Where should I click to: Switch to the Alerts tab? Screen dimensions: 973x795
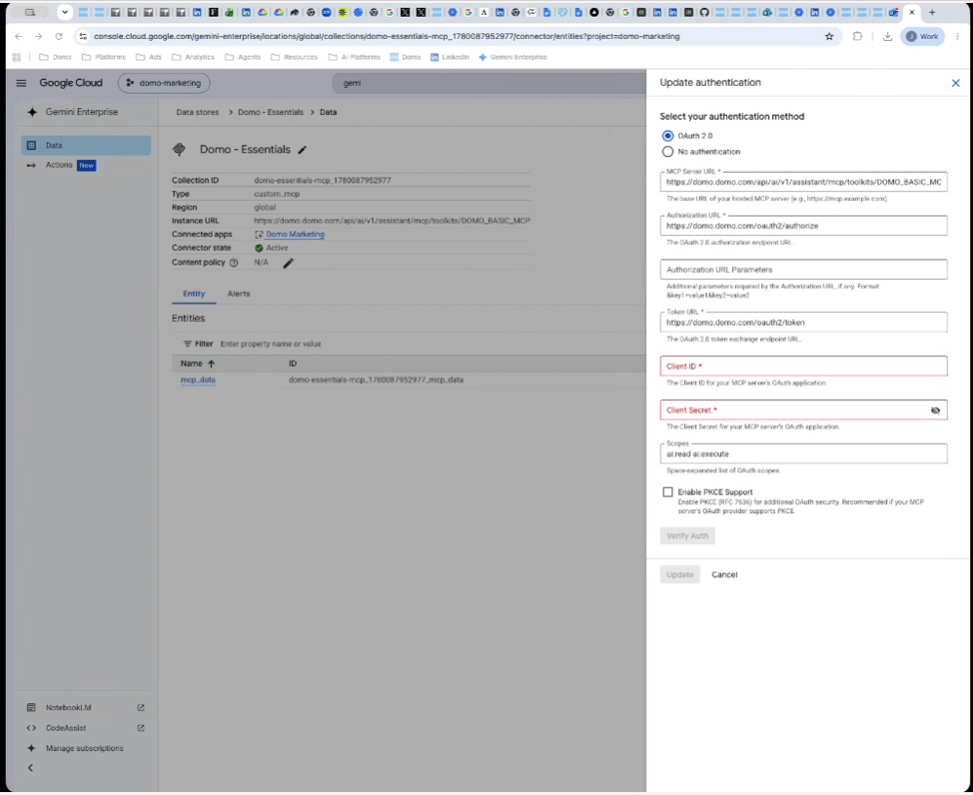[238, 294]
